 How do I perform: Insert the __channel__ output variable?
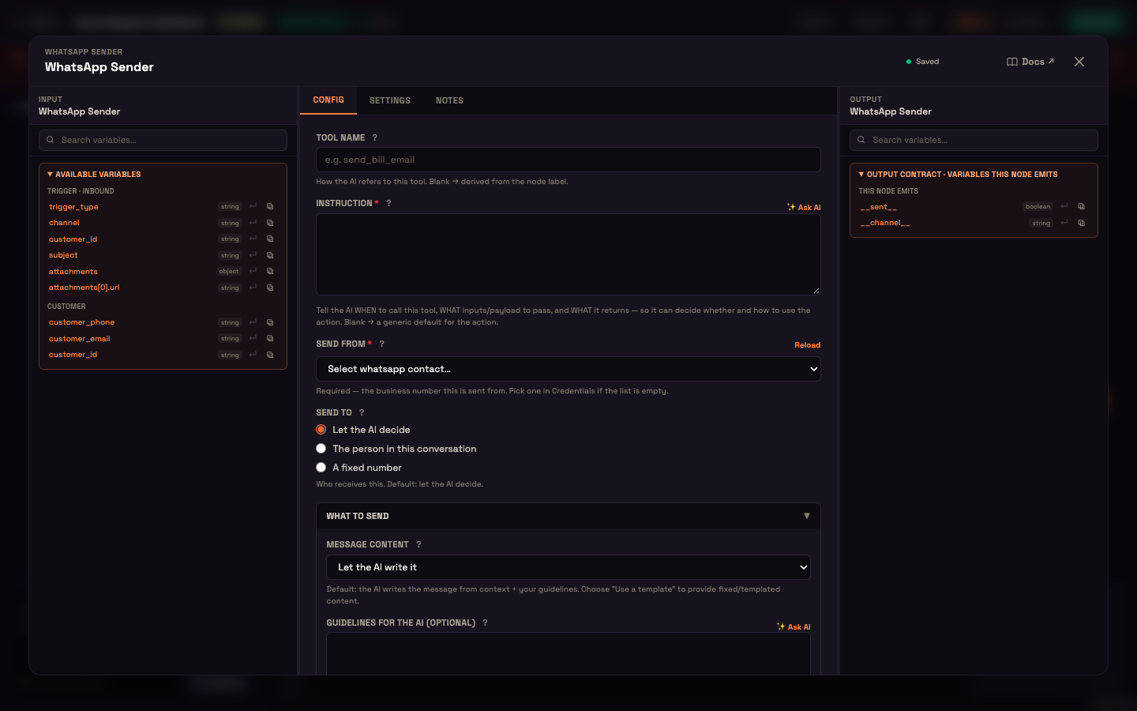(1064, 223)
